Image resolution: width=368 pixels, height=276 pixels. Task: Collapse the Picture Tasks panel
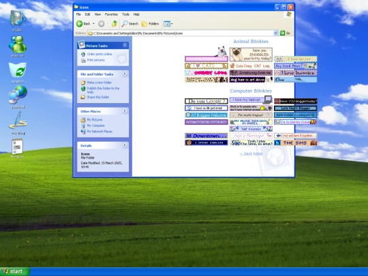(x=125, y=45)
